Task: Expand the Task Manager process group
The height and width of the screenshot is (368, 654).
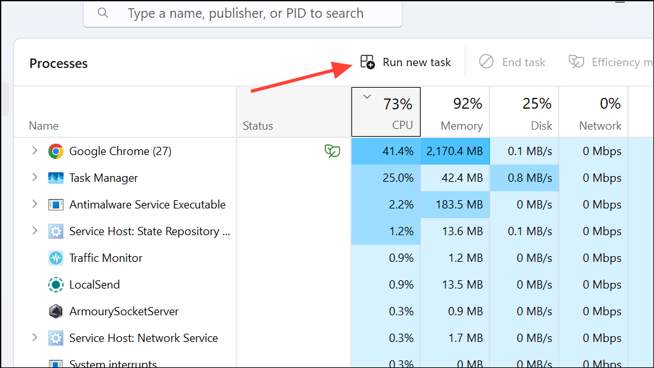Action: [34, 177]
